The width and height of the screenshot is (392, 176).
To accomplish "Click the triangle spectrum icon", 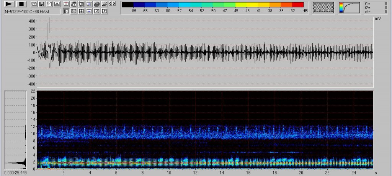I will pos(57,4).
